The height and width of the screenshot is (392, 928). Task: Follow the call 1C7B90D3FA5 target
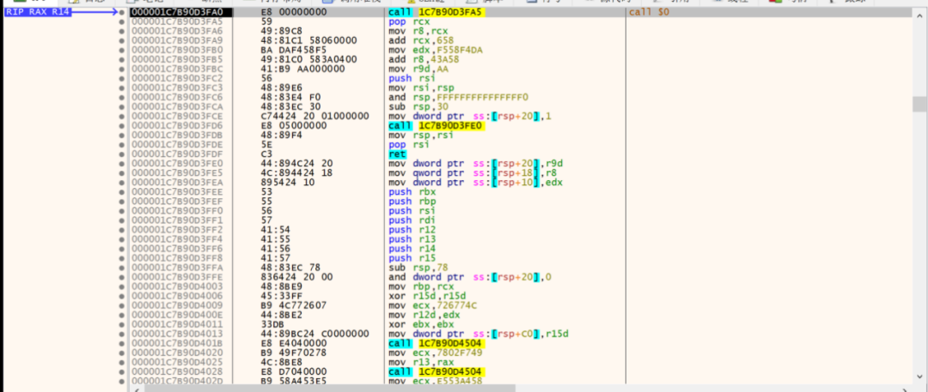[x=437, y=12]
